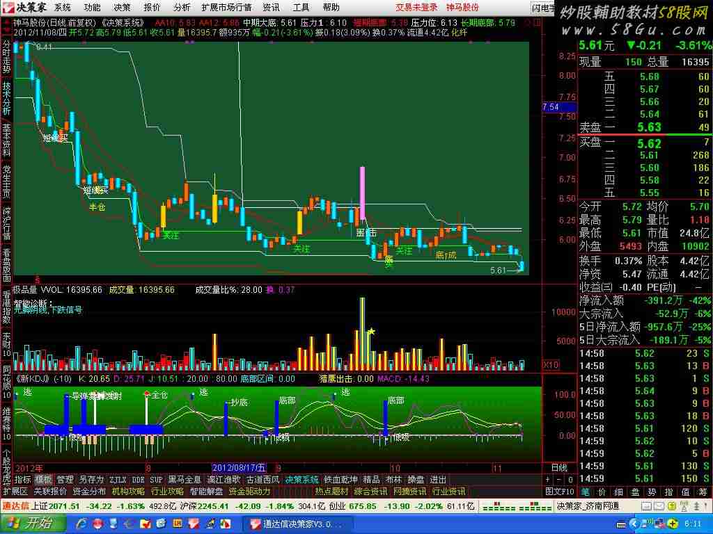Open the list panel icon in status bar

(x=647, y=506)
